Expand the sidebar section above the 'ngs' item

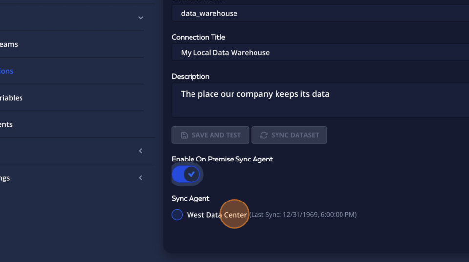click(140, 151)
